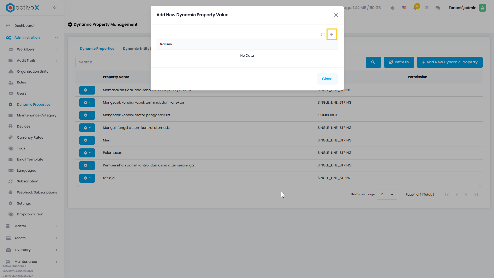The image size is (494, 278).
Task: Switch to the Dynamic Entity tab
Action: pos(136,49)
